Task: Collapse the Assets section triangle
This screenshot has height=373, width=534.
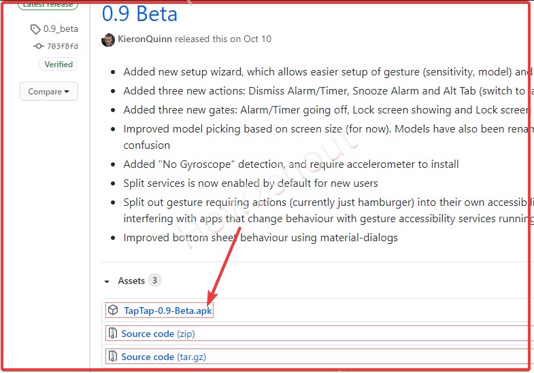Action: 107,281
